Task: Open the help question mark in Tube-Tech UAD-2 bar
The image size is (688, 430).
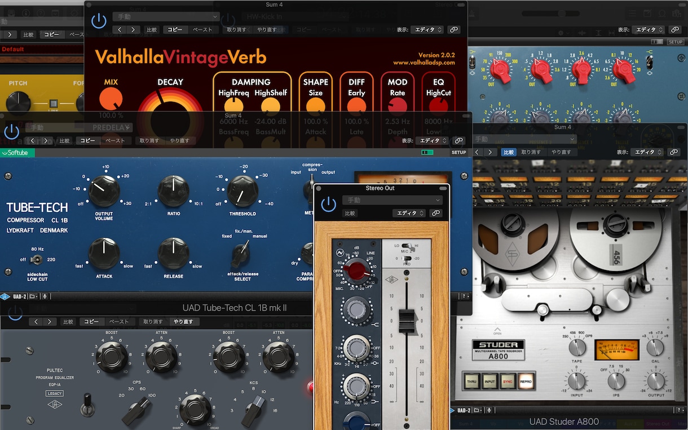Action: 465,296
